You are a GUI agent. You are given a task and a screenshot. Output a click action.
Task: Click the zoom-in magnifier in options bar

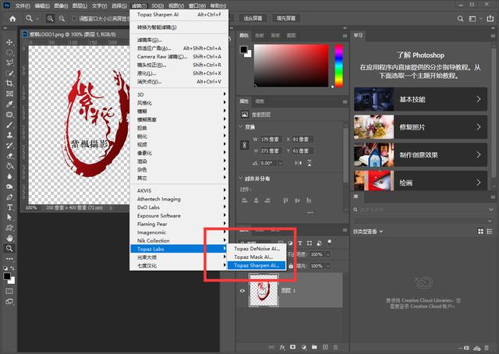(x=50, y=19)
